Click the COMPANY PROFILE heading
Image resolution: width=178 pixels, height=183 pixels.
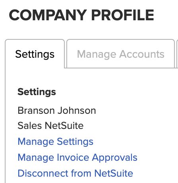point(81,15)
